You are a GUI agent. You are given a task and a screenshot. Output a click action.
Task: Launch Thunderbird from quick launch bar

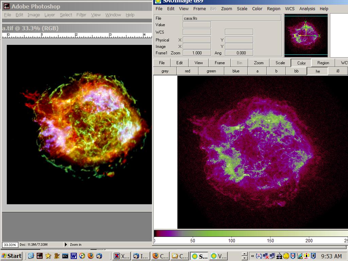click(x=99, y=256)
